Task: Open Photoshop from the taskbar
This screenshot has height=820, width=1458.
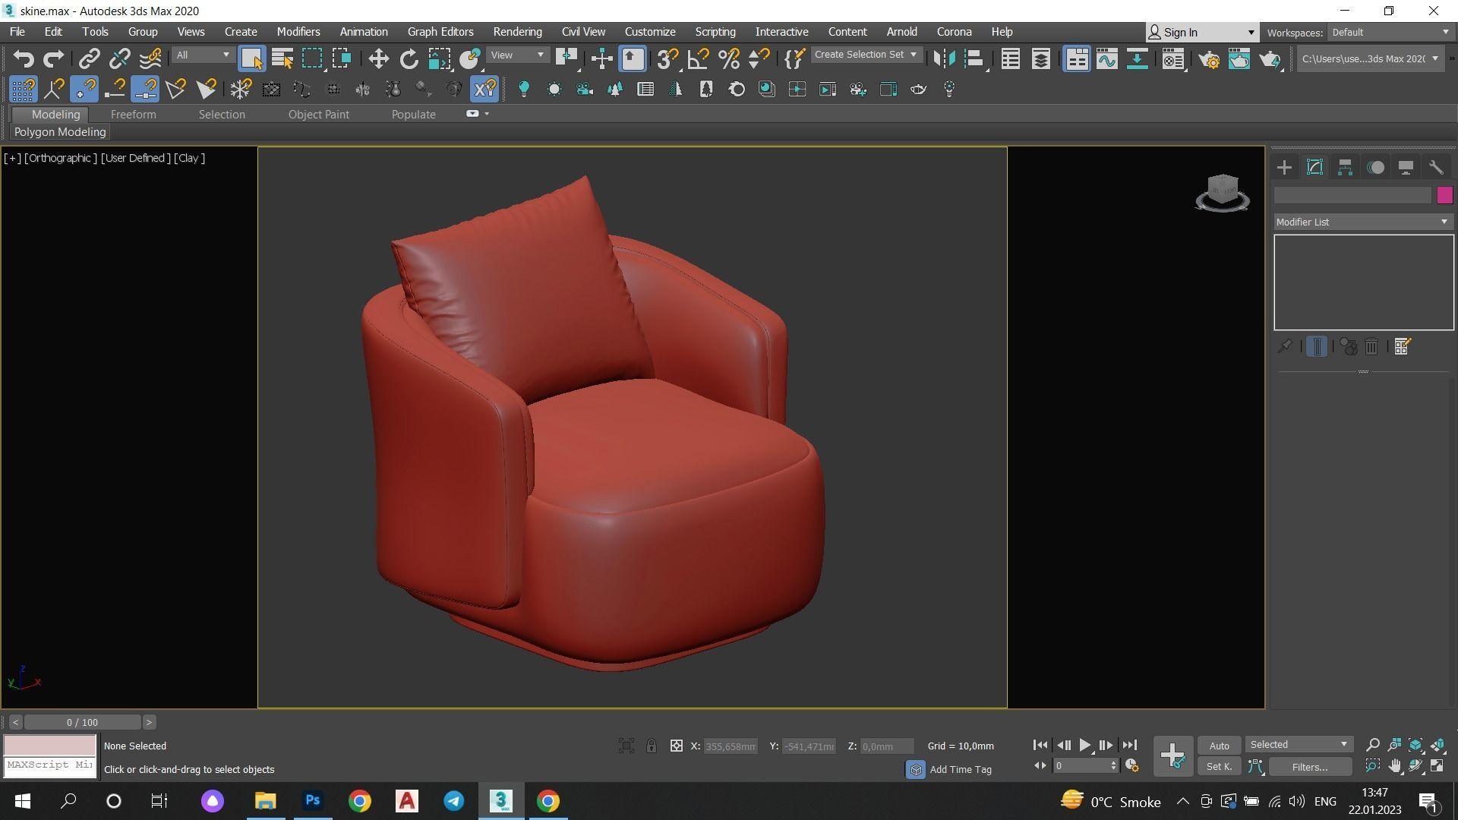Action: (312, 800)
